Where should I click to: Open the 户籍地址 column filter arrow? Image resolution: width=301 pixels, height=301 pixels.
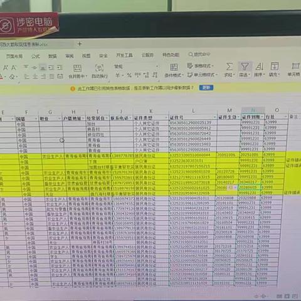83,119
